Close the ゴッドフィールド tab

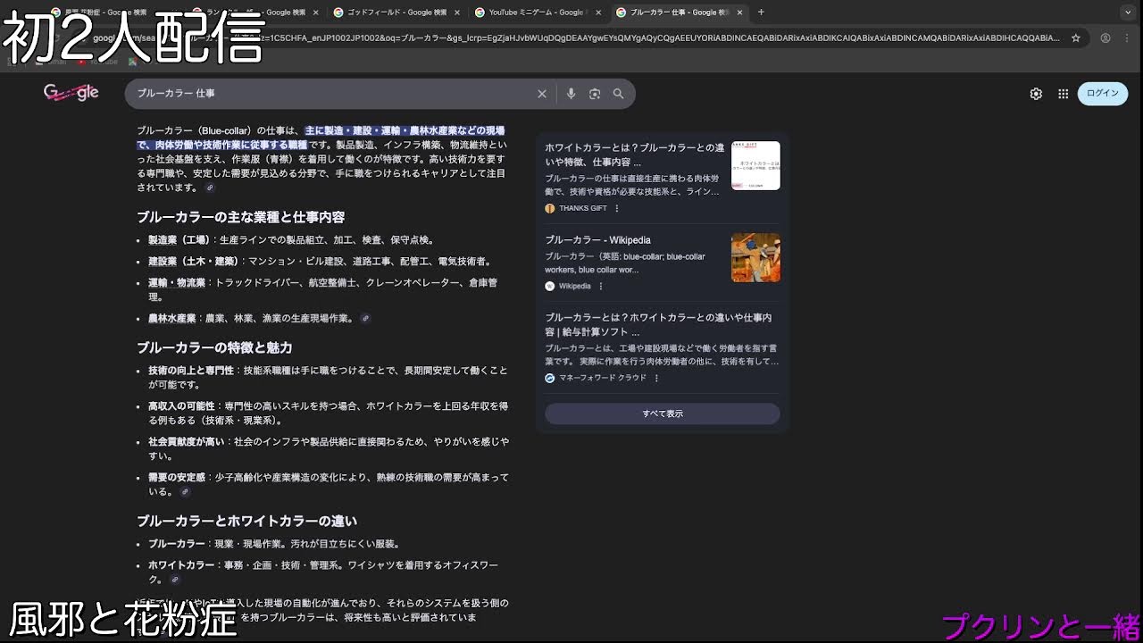point(457,13)
